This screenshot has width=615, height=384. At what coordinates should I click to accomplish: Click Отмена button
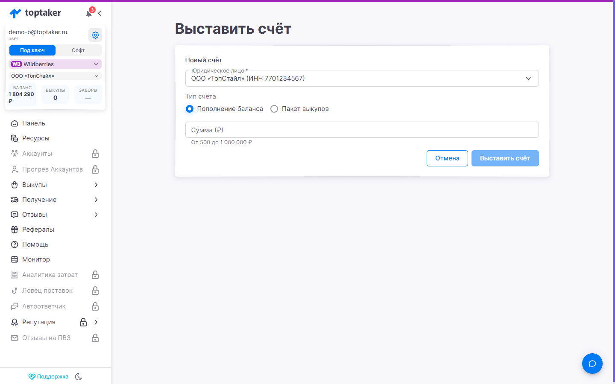click(x=447, y=158)
